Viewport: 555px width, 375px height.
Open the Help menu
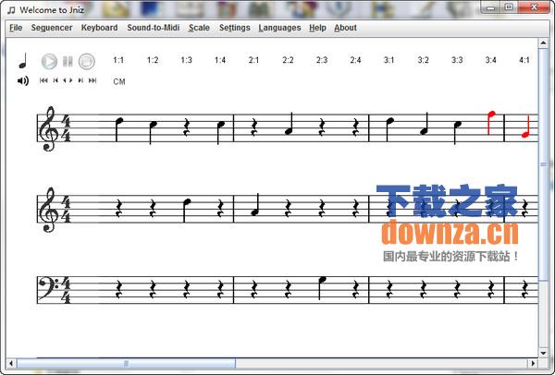[317, 28]
